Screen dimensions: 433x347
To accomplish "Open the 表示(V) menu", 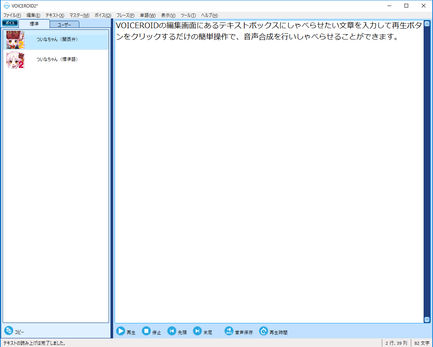I will 168,15.
